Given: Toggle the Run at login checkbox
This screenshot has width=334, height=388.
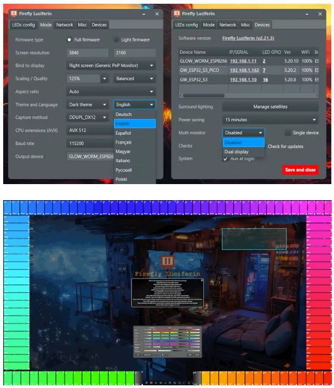Looking at the screenshot, I should [226, 158].
